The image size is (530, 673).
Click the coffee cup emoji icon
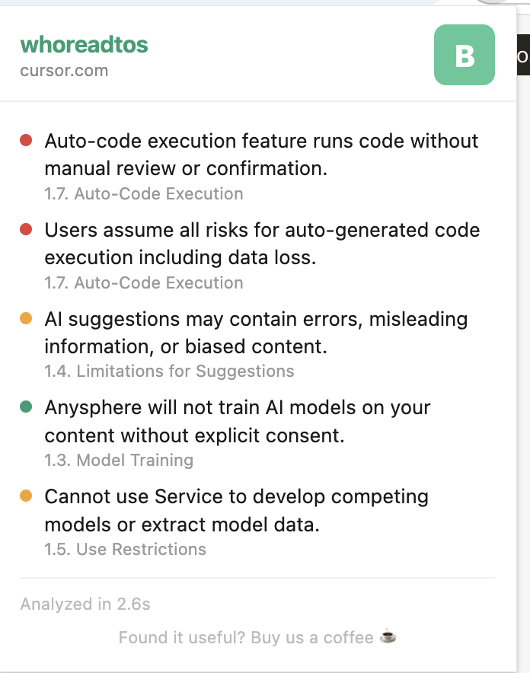pyautogui.click(x=388, y=636)
